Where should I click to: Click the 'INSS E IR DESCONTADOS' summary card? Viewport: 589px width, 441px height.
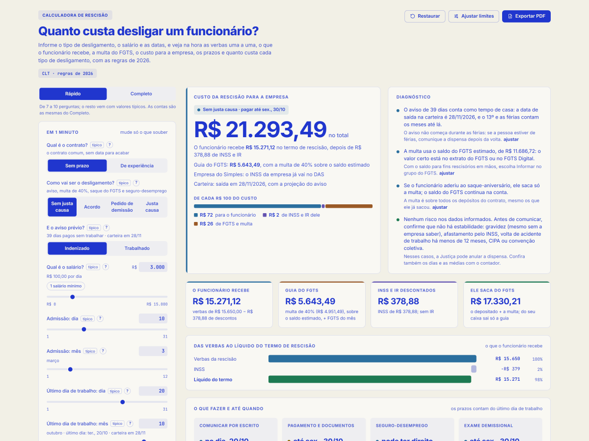click(x=414, y=304)
